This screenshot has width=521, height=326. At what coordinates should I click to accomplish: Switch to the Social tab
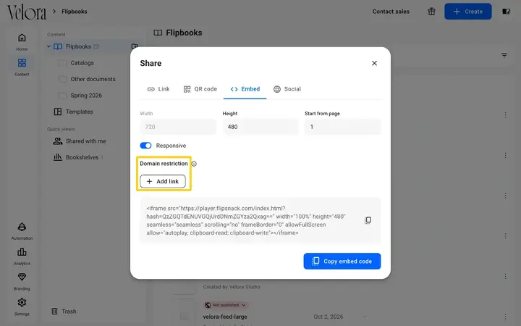coord(287,89)
